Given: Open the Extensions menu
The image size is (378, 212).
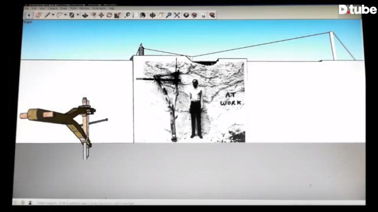Looking at the screenshot, I should pyautogui.click(x=99, y=8).
